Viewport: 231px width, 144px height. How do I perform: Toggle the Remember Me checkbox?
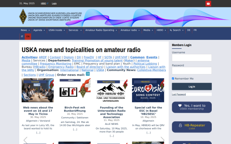coord(173,79)
